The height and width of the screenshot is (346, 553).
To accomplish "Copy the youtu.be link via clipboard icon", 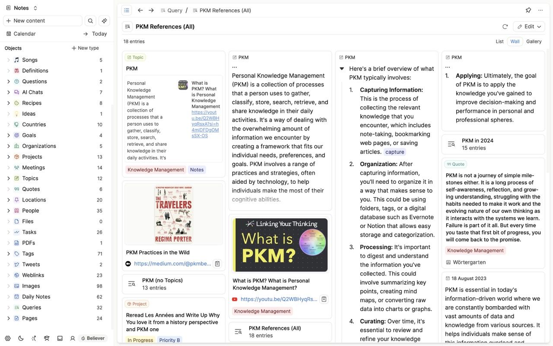I will tap(324, 299).
